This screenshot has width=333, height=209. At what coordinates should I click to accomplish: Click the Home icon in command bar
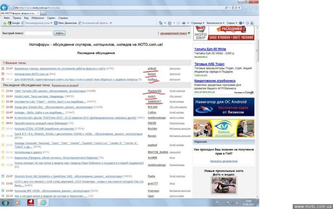161,23
